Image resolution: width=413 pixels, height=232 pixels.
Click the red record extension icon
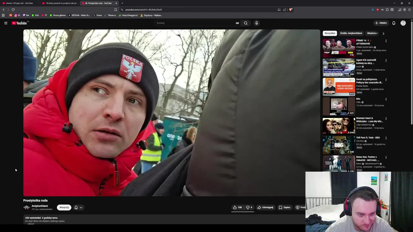pyautogui.click(x=378, y=10)
